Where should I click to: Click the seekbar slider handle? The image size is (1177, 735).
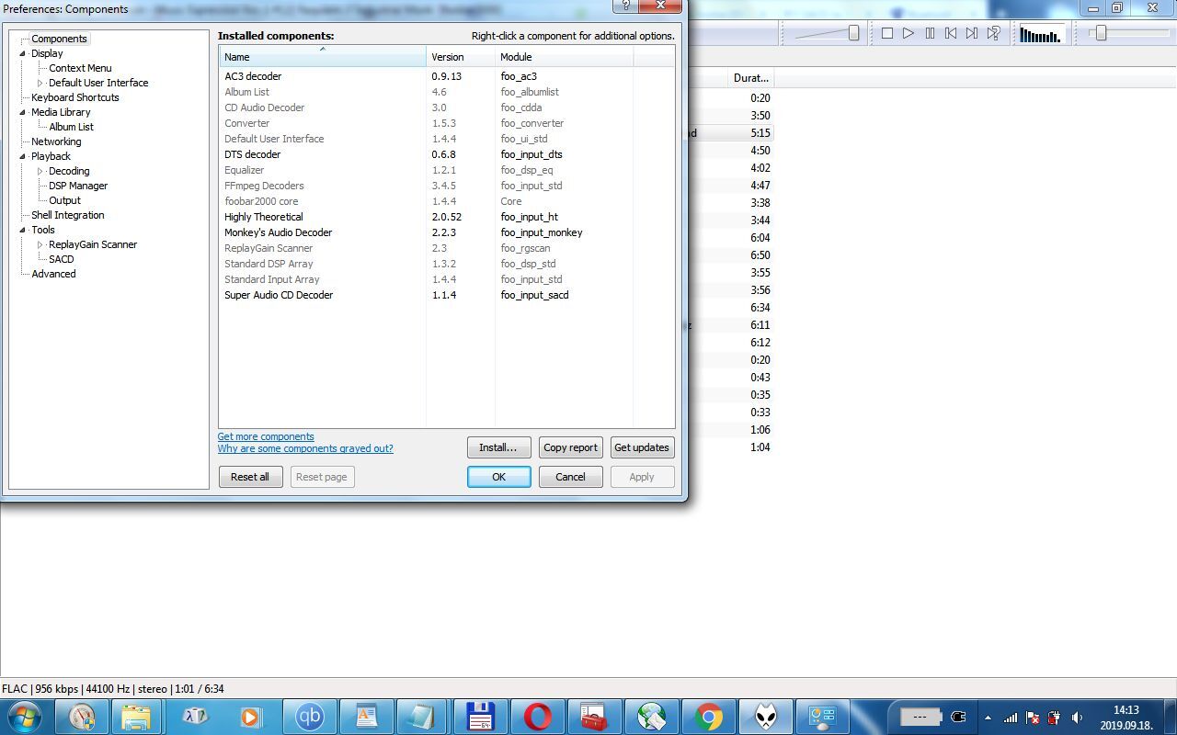click(x=1100, y=33)
